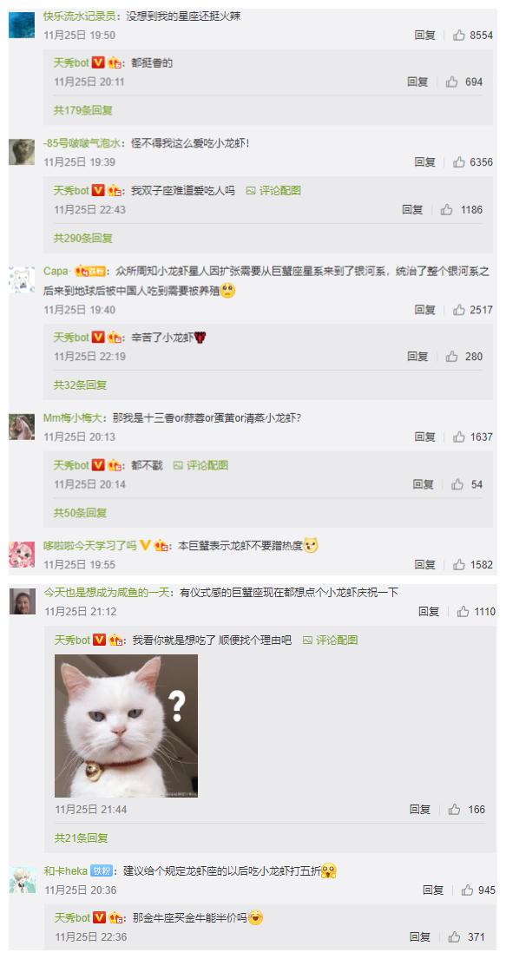Expand 共32条回复 replies
This screenshot has width=506, height=959.
coord(80,384)
